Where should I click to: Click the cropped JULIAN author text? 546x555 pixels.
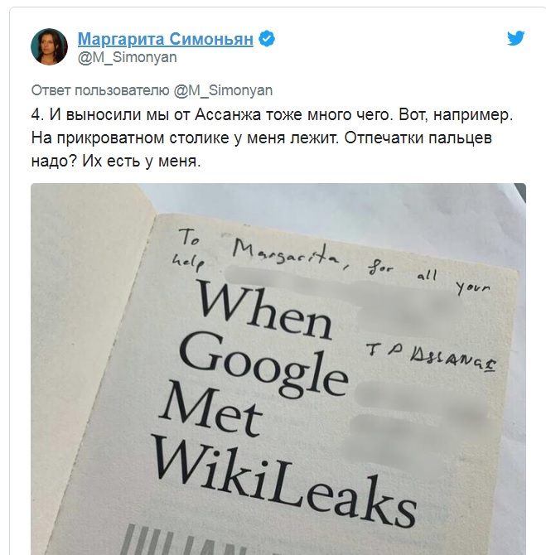click(x=184, y=540)
